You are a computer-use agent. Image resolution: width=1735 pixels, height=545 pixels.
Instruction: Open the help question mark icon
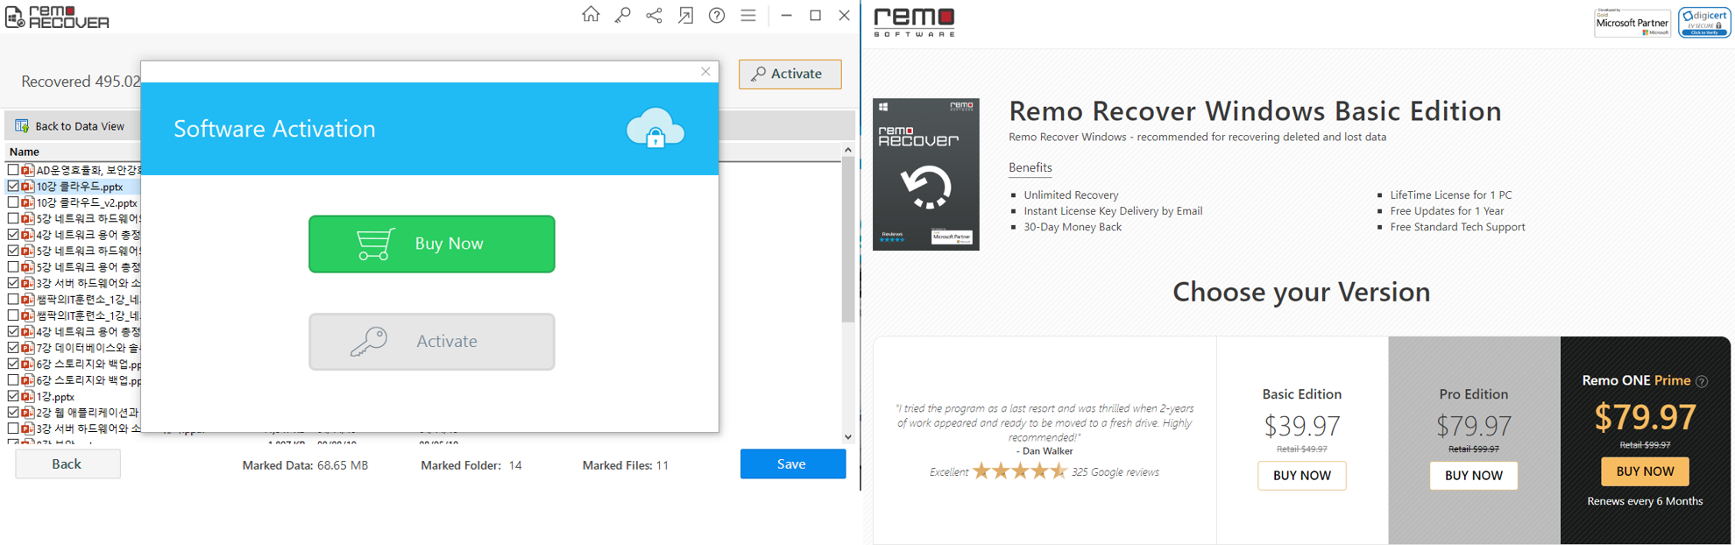[x=717, y=15]
